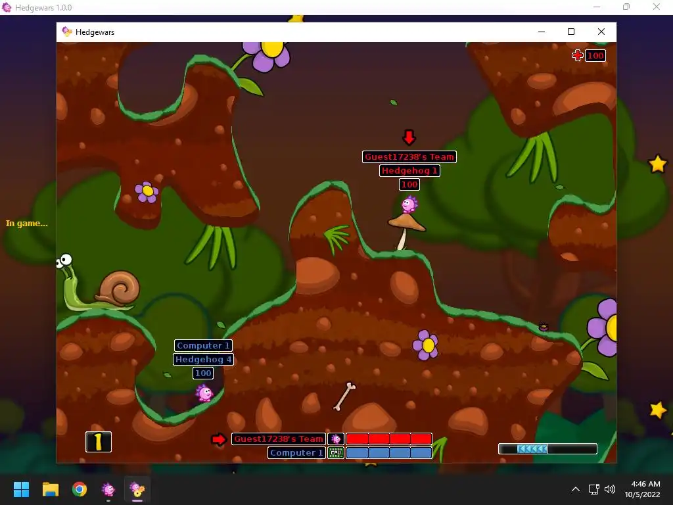Click the Guest17238's Team label above the hedgehog
The width and height of the screenshot is (673, 505).
point(409,156)
